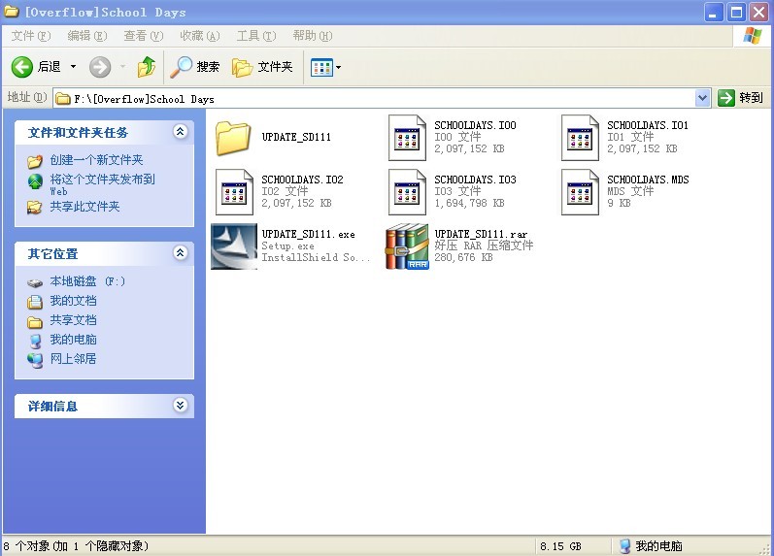Click 共享此文件夹 link

point(84,207)
